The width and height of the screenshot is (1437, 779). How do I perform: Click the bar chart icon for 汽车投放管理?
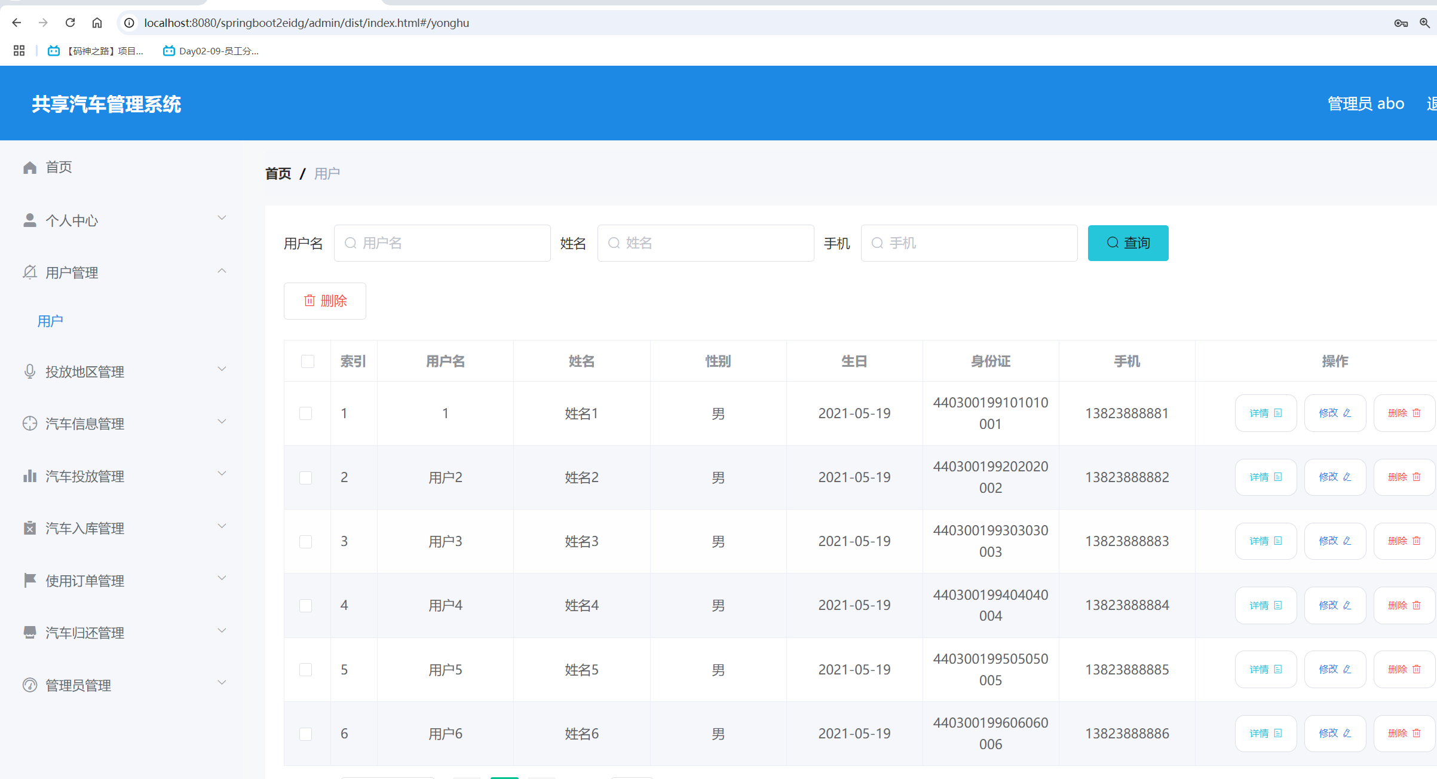coord(29,476)
